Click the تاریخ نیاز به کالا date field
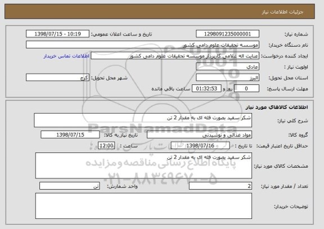 click(70, 134)
